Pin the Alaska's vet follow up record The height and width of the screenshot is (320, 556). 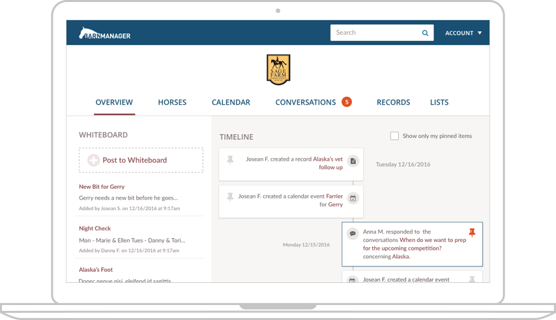[x=230, y=159]
